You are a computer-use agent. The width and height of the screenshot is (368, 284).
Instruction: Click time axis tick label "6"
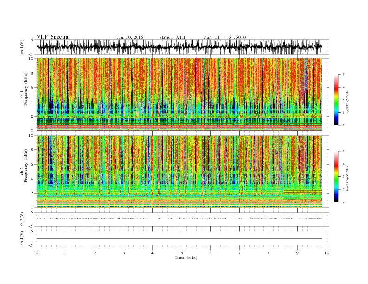click(x=210, y=253)
